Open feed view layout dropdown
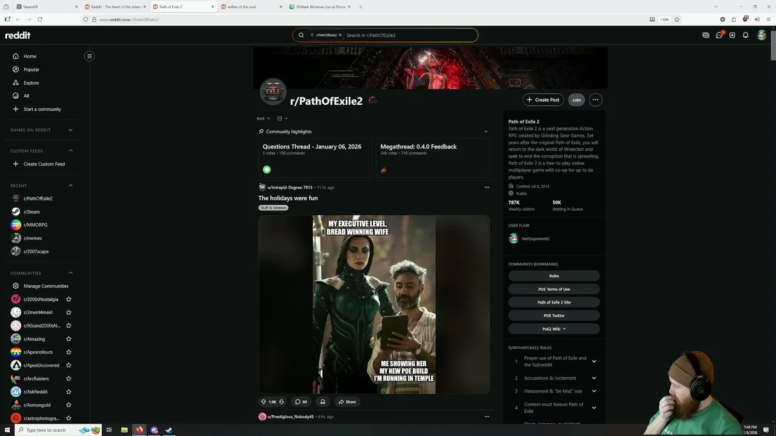 pyautogui.click(x=282, y=119)
